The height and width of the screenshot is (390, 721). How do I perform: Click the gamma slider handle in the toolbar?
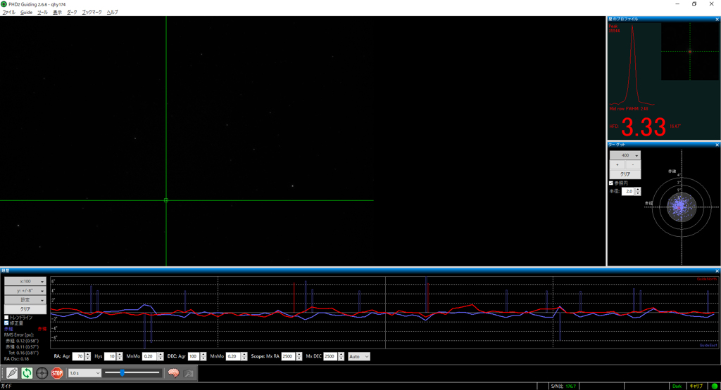point(123,373)
